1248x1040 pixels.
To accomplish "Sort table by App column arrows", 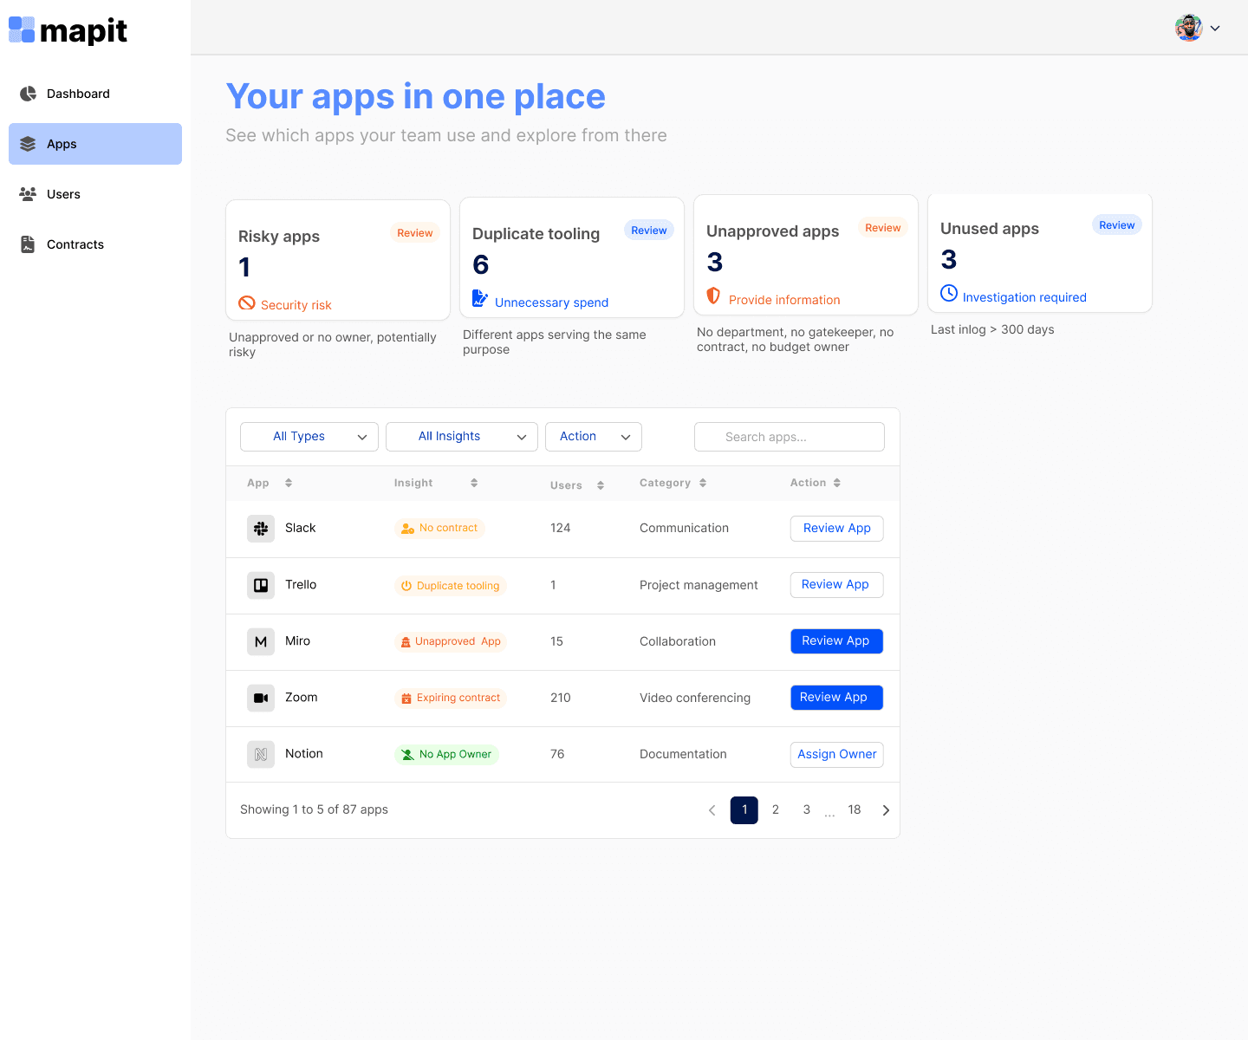I will click(289, 483).
